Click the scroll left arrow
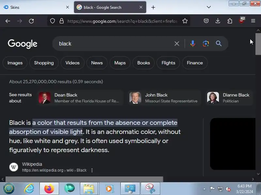This screenshot has width=261, height=195. pos(3,179)
